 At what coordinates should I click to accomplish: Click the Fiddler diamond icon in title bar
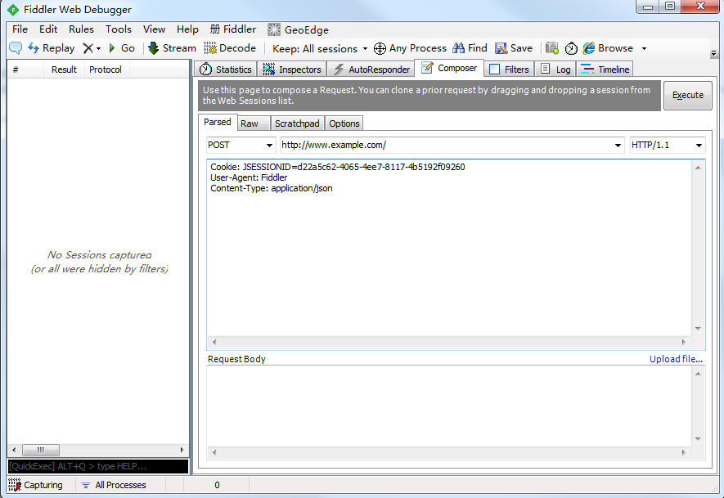pos(13,10)
